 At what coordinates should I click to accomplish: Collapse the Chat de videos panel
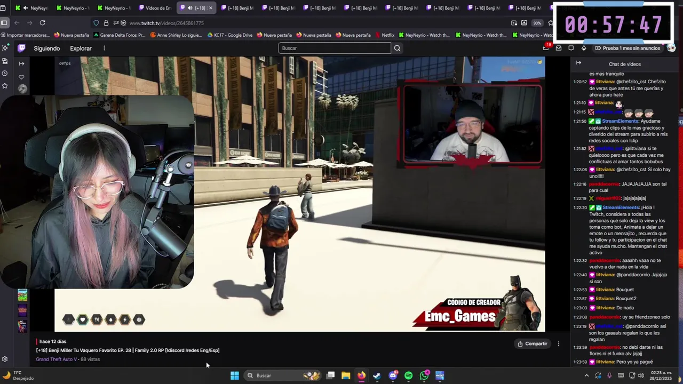click(x=578, y=63)
